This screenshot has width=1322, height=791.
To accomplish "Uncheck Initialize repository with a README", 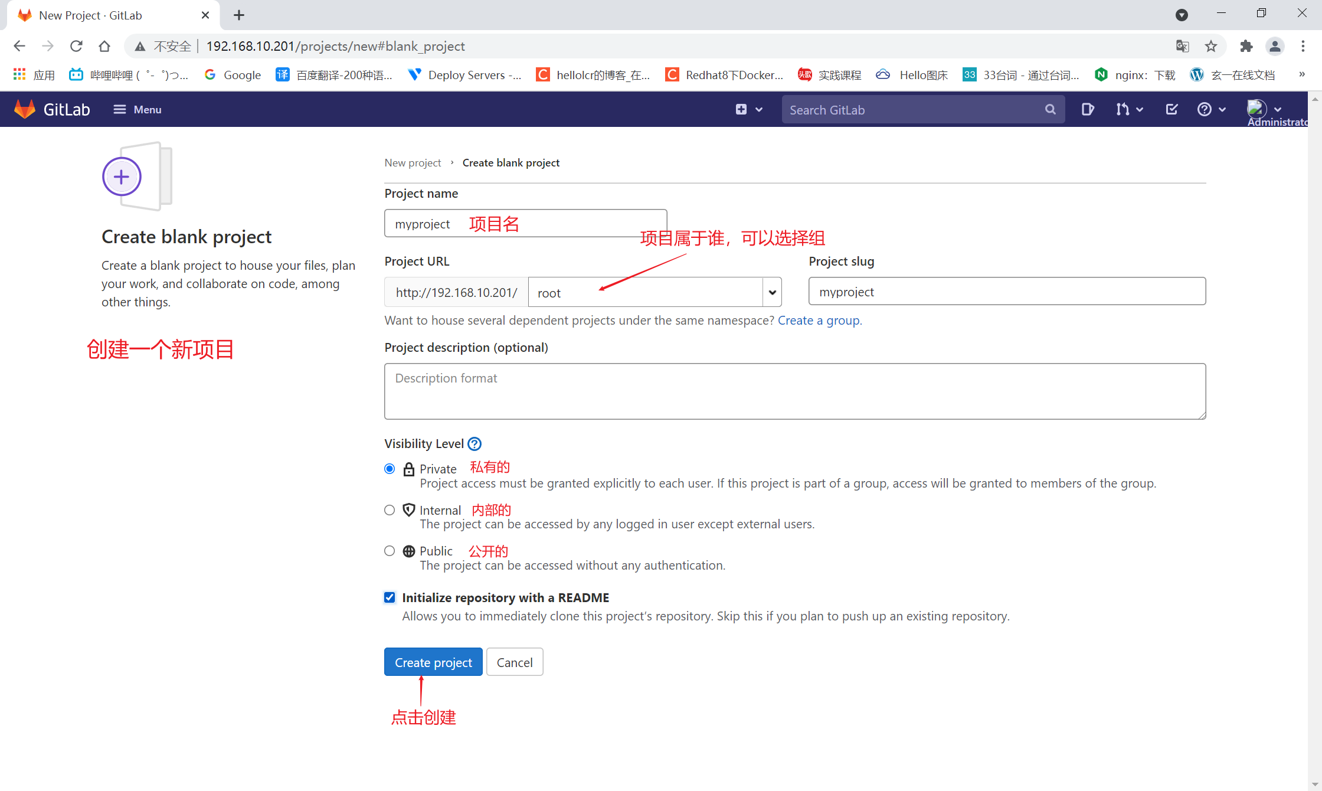I will pos(390,597).
